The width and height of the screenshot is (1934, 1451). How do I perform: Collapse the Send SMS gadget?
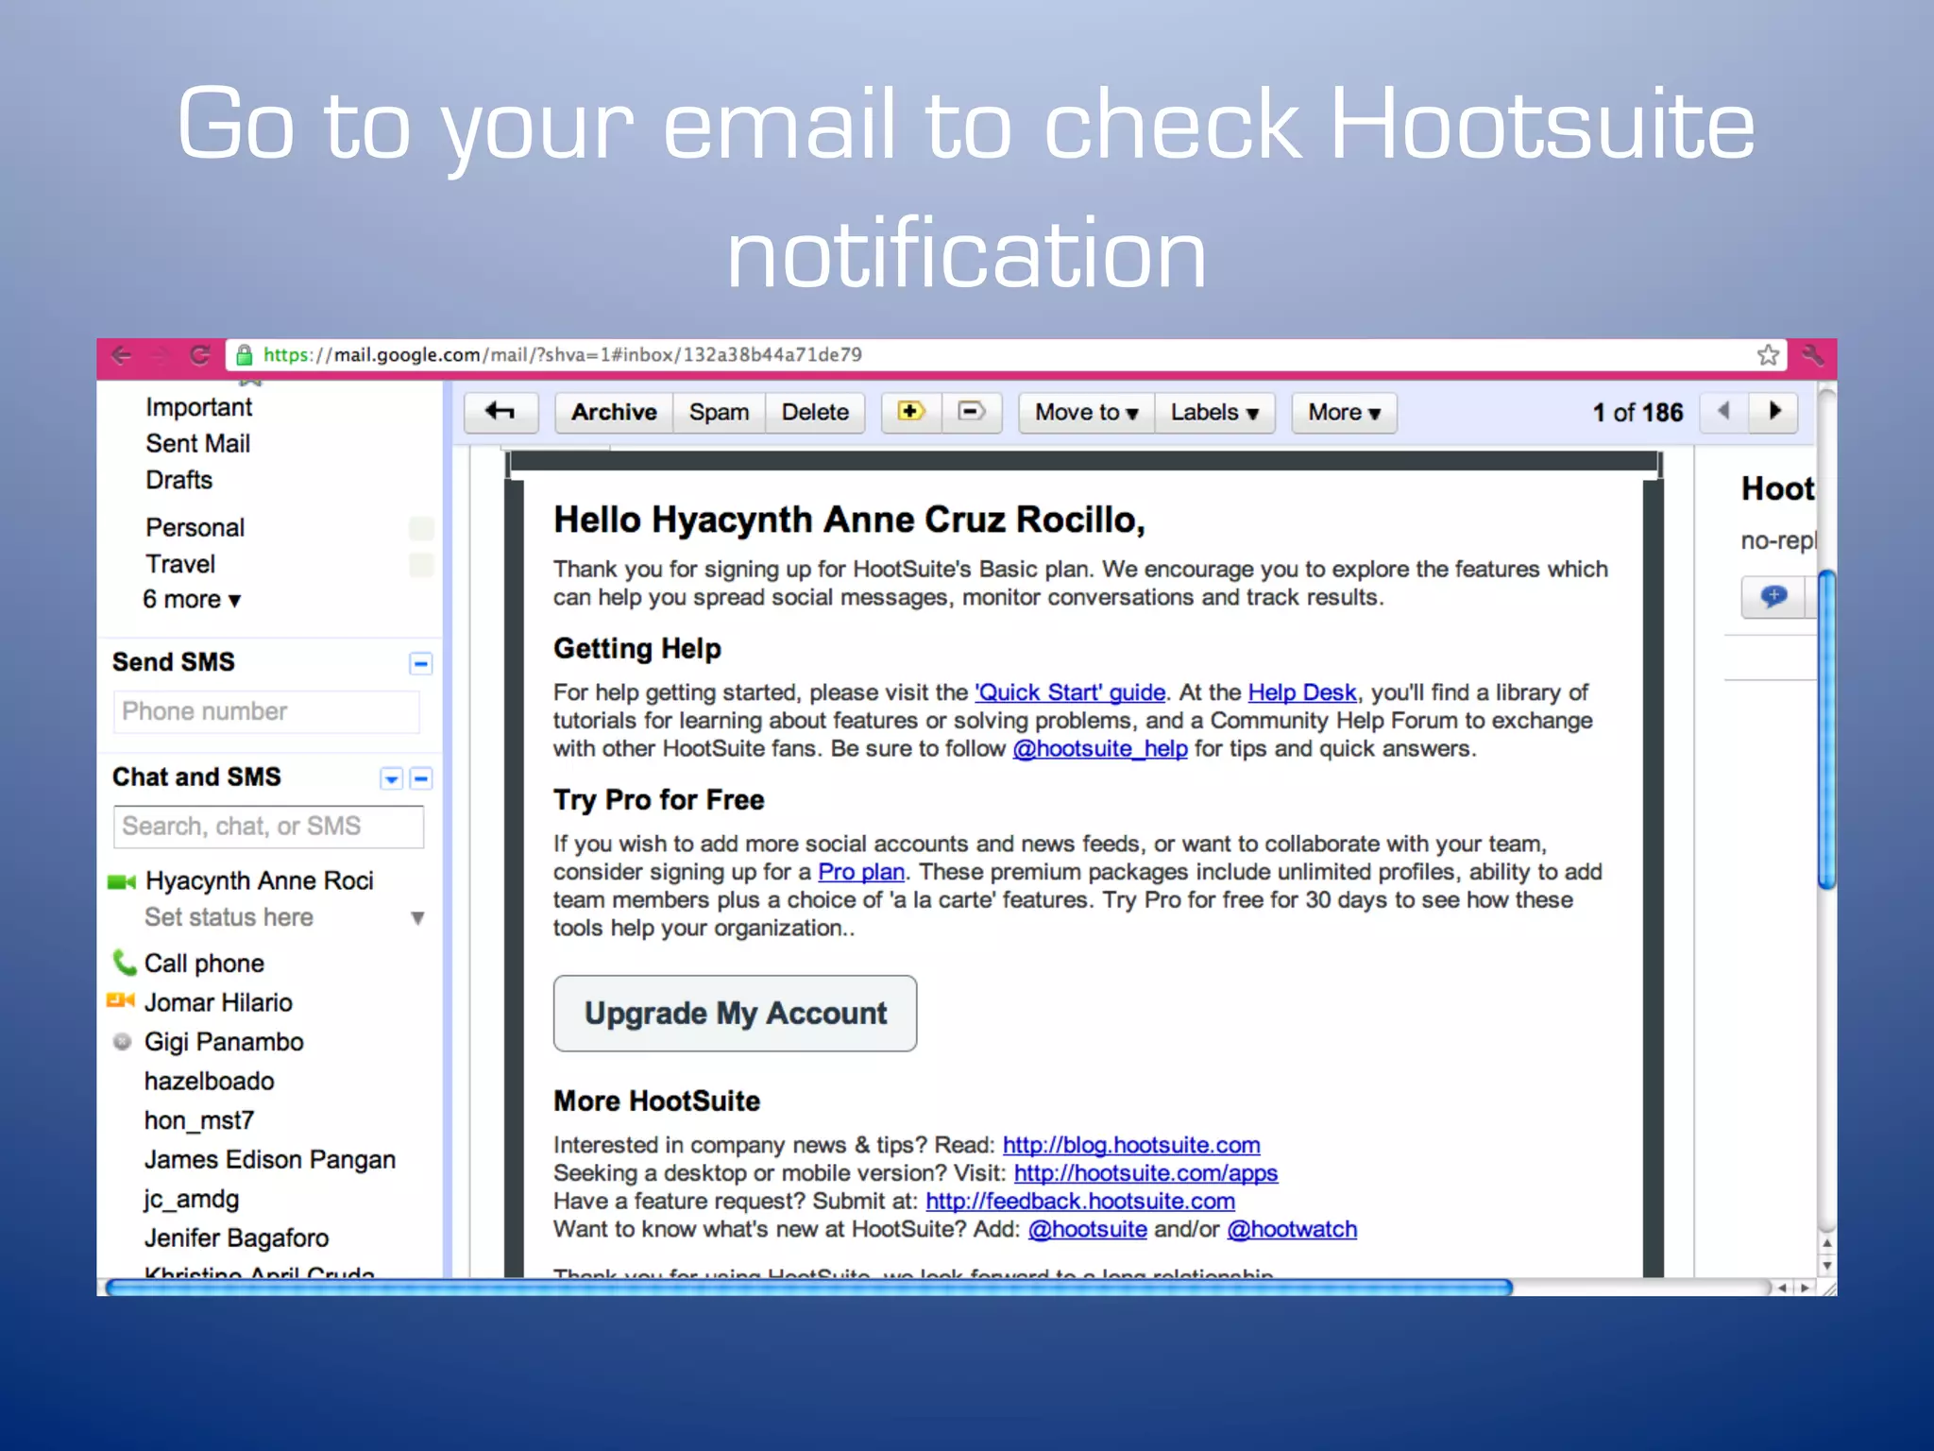421,663
